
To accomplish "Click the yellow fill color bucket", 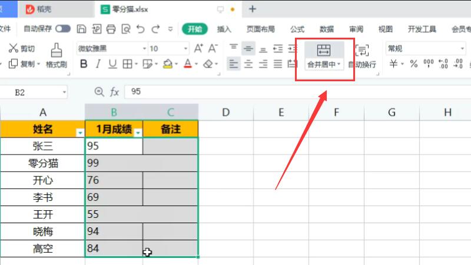I will pyautogui.click(x=167, y=64).
